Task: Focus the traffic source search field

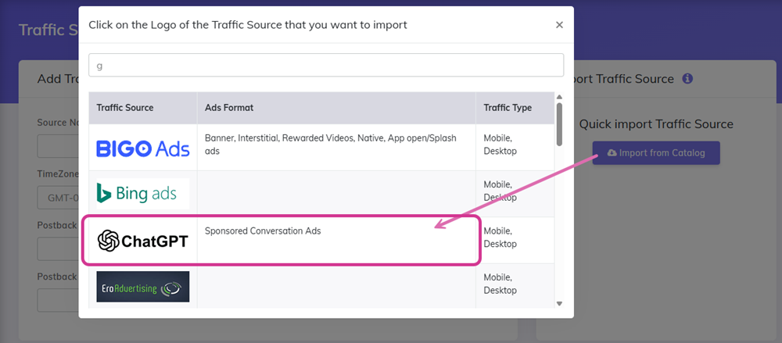Action: pos(326,66)
